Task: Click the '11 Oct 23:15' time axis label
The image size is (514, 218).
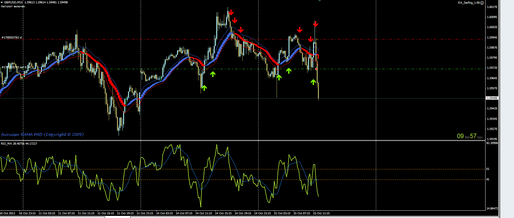Action: (x=145, y=213)
